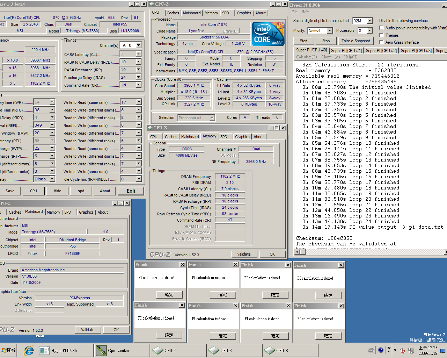Click OK in Mainboard CPU-Z window
Image resolution: width=447 pixels, height=358 pixels.
tap(116, 330)
